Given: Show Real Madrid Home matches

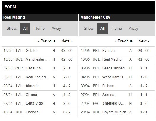Looking at the screenshot, I should [x=39, y=29].
